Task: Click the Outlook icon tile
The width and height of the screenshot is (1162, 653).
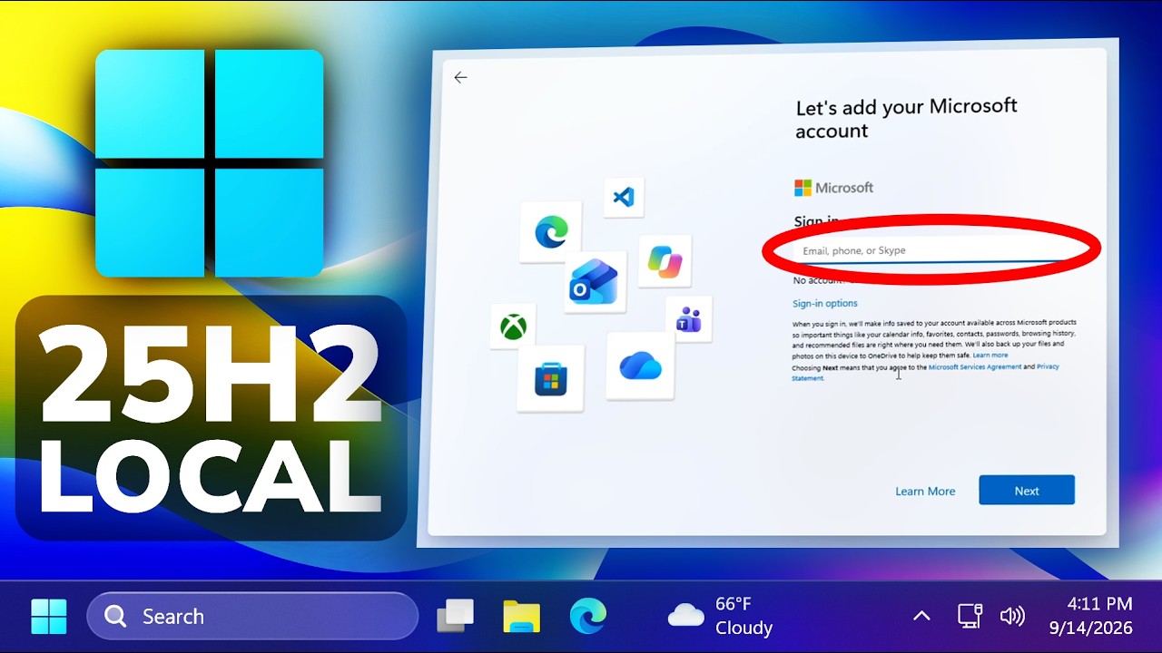Action: (595, 282)
